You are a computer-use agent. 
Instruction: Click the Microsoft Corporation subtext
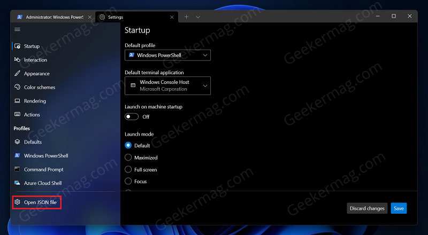[163, 89]
